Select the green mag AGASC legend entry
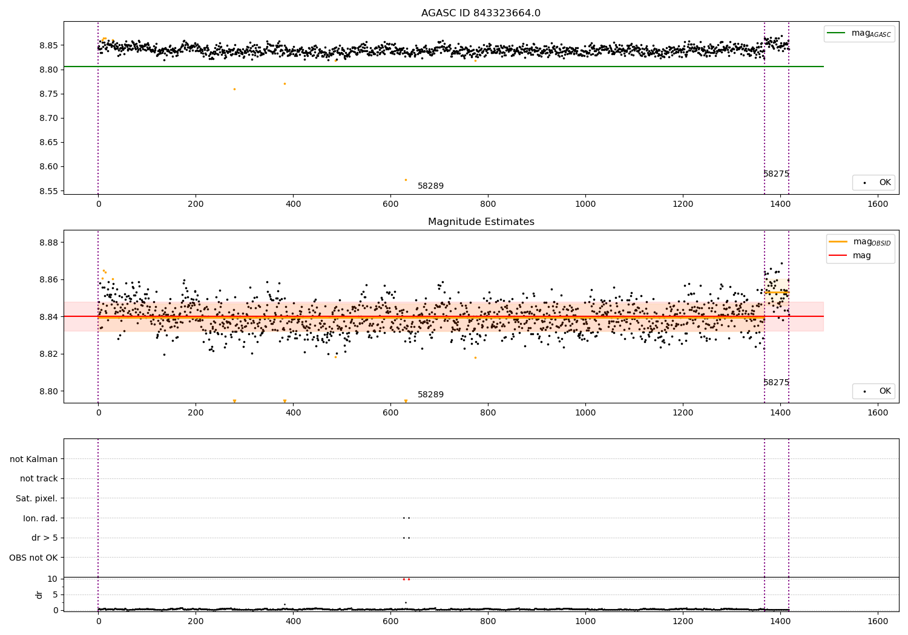The image size is (908, 635). [x=859, y=33]
